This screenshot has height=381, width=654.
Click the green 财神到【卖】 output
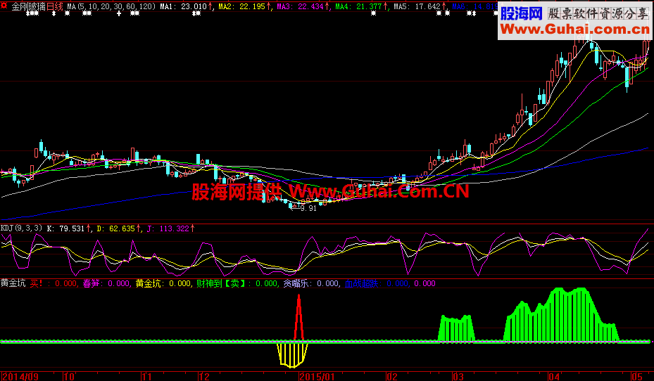click(x=237, y=283)
